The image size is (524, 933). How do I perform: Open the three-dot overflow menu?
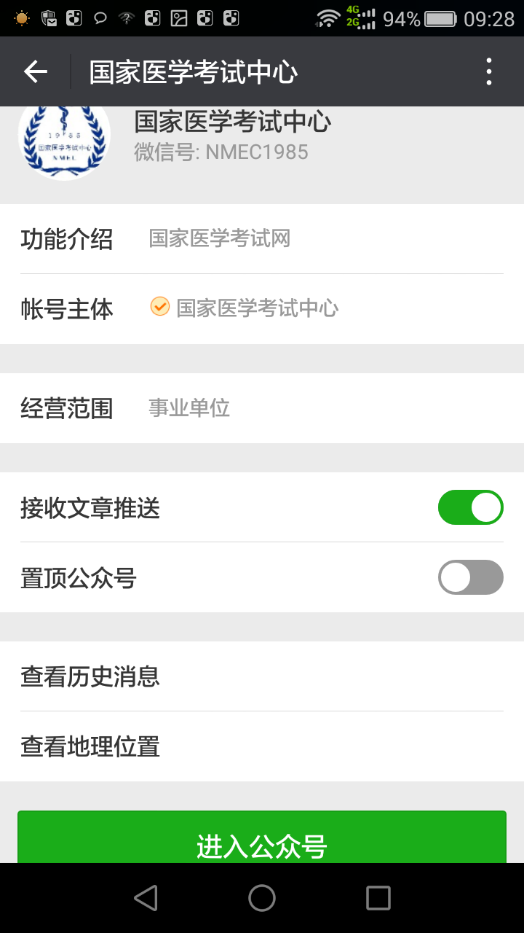coord(488,71)
